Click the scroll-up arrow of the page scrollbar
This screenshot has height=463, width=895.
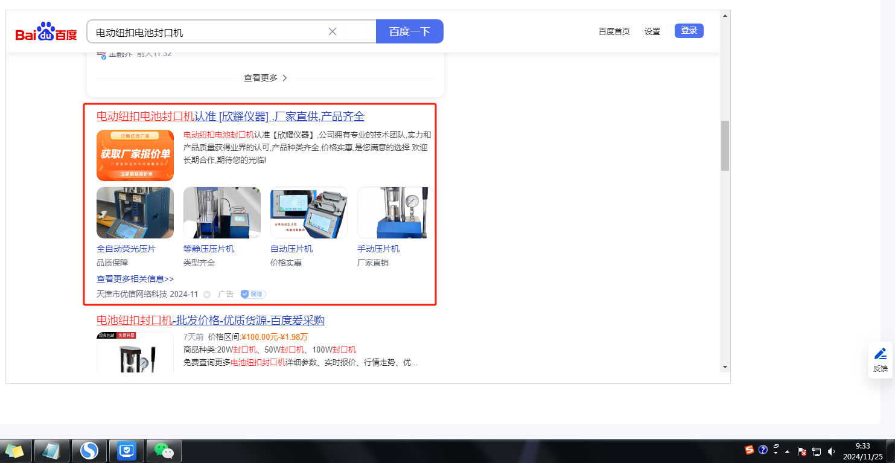coord(725,15)
